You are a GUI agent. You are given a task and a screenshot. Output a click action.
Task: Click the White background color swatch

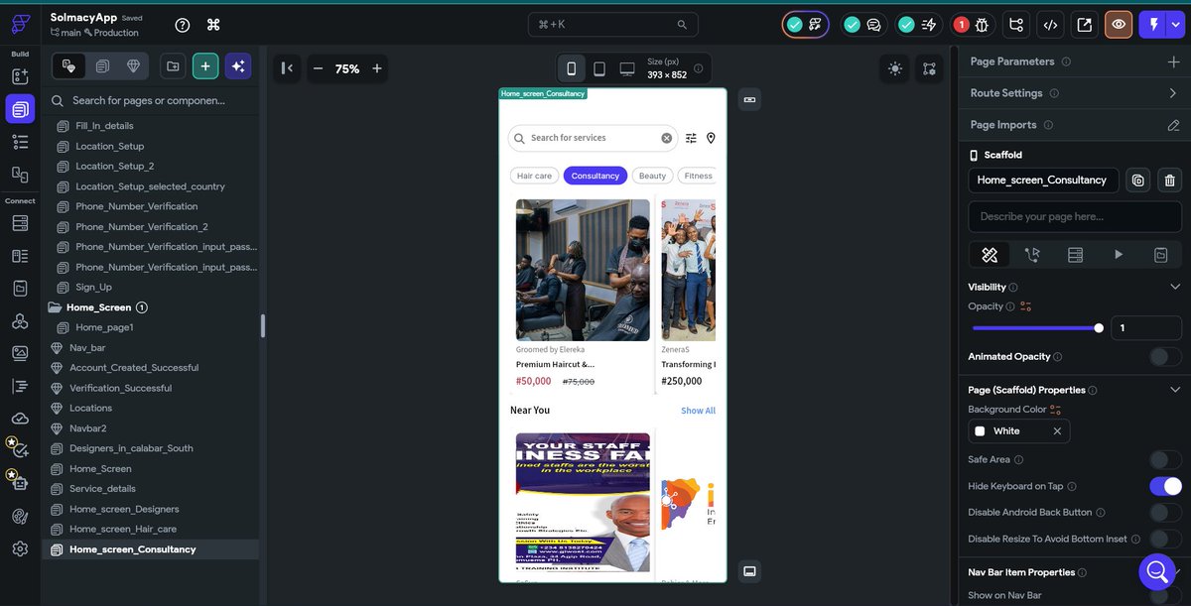981,431
